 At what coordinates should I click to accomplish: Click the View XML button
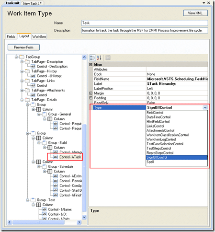[x=195, y=13]
